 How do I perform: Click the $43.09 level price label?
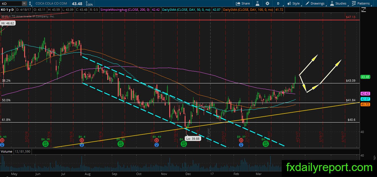coord(351,81)
